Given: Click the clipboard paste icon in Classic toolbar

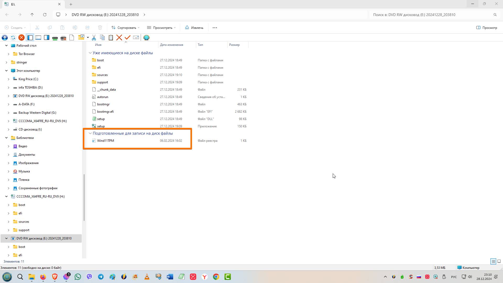Looking at the screenshot, I should pyautogui.click(x=111, y=38).
